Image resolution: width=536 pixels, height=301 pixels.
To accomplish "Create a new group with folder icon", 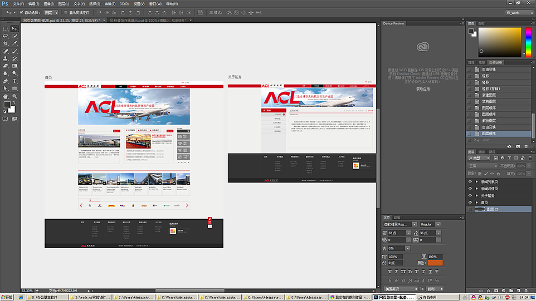I will 511,290.
